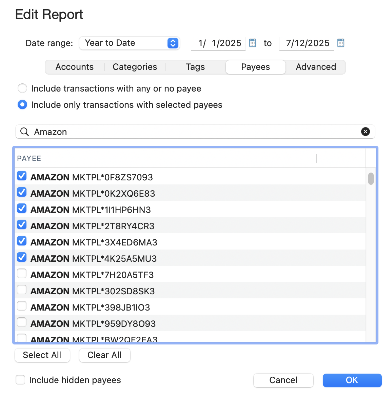Open the start date calendar picker
This screenshot has height=396, width=392.
(253, 43)
